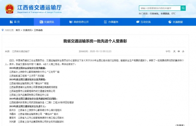Screen dimensions: 196x126
Task: Open the 互动交流 navigation tab
Action: [x=143, y=22]
